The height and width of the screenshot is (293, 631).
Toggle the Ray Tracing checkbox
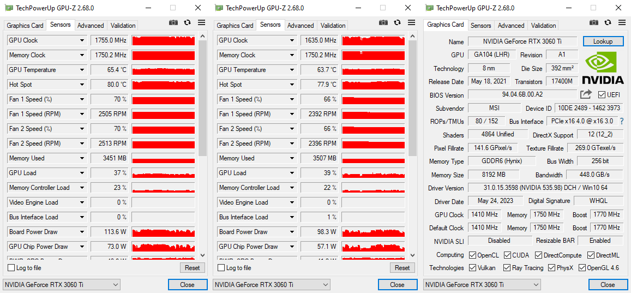click(507, 268)
